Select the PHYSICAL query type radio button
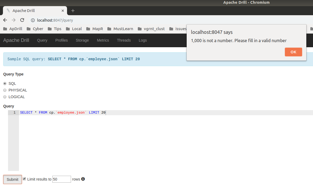The height and width of the screenshot is (188, 313). 5,90
